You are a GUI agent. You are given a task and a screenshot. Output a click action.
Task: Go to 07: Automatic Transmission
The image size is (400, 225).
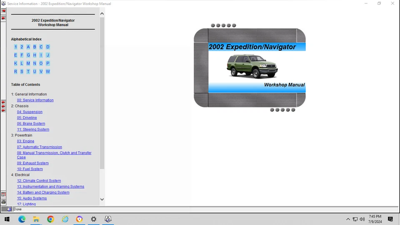39,147
